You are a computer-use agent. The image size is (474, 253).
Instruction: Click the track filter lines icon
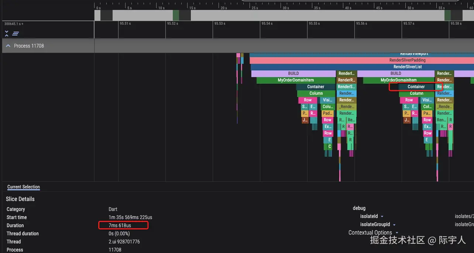pos(16,34)
